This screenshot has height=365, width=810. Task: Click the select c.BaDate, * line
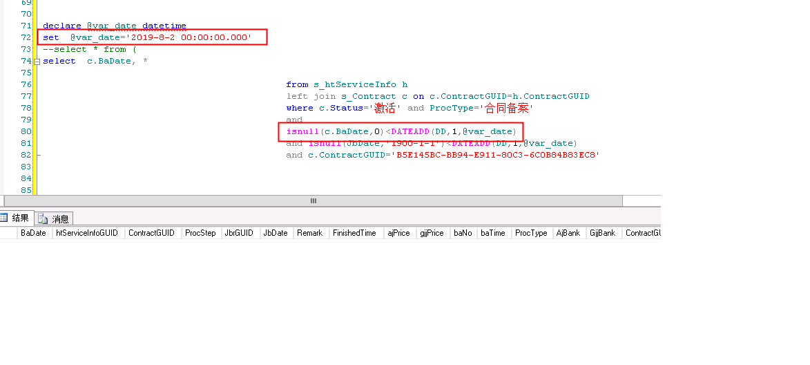(x=95, y=62)
